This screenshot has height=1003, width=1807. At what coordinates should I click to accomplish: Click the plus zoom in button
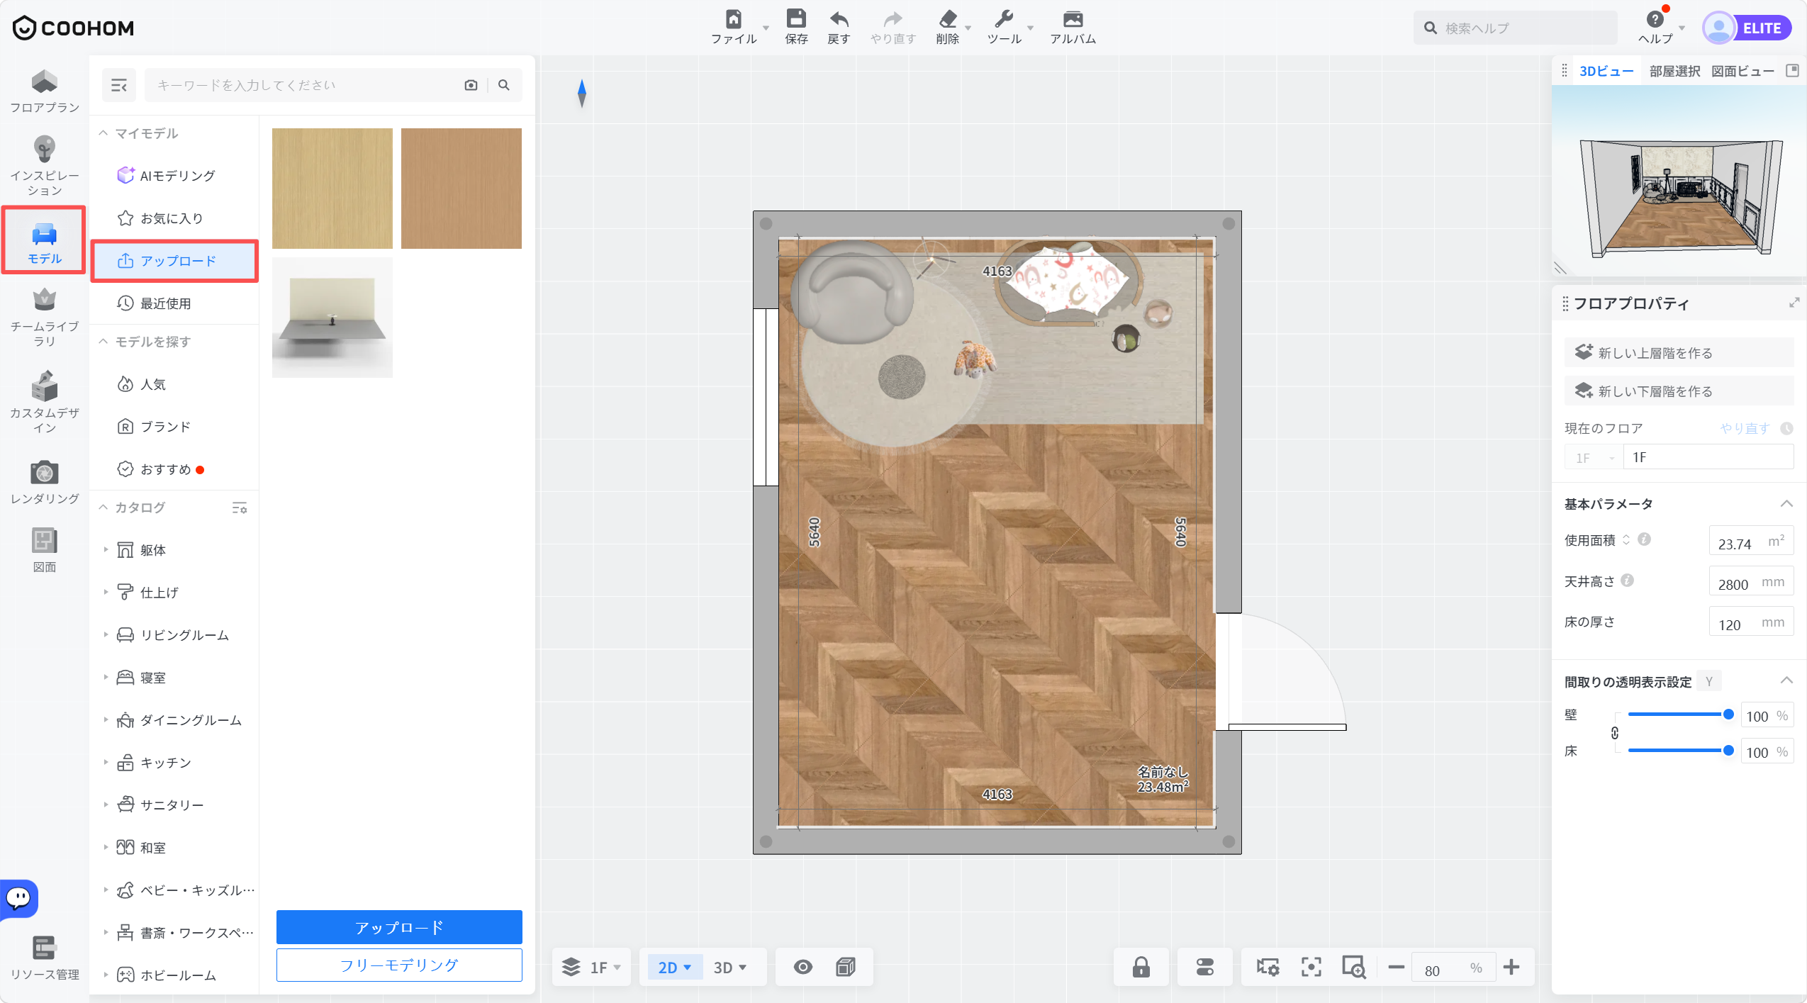tap(1511, 967)
